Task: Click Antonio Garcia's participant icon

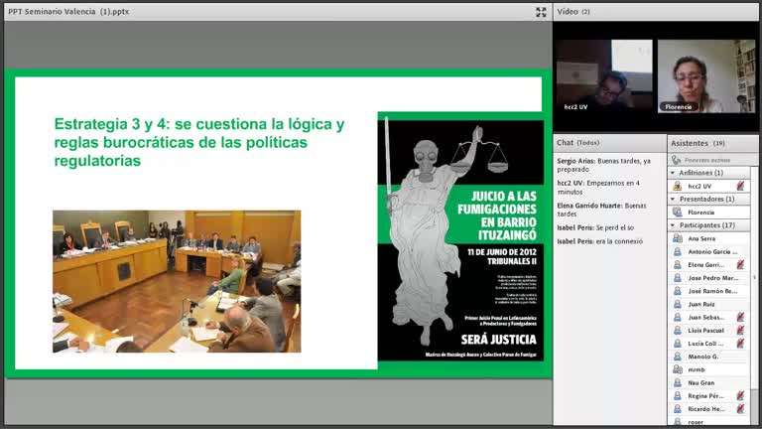Action: [x=678, y=251]
